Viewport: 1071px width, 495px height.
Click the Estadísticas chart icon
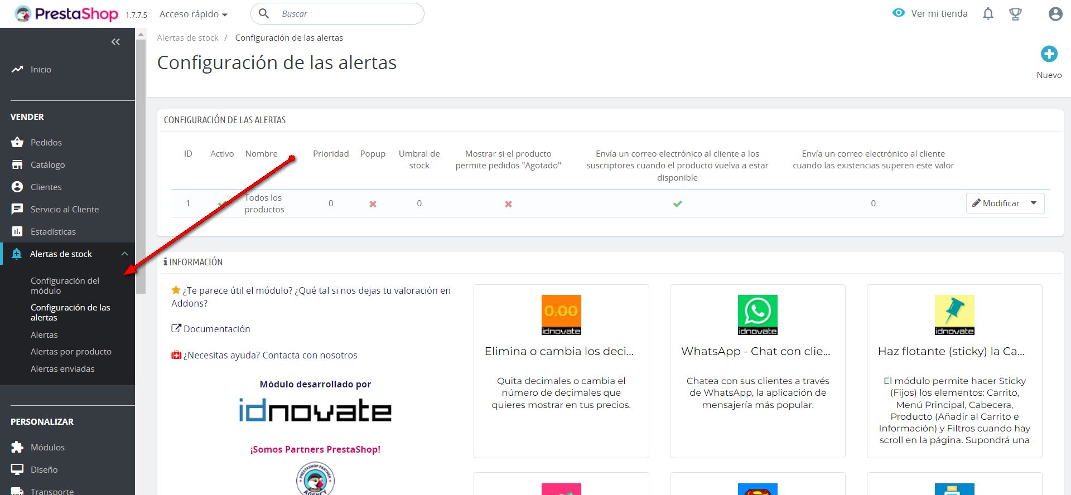[x=17, y=231]
